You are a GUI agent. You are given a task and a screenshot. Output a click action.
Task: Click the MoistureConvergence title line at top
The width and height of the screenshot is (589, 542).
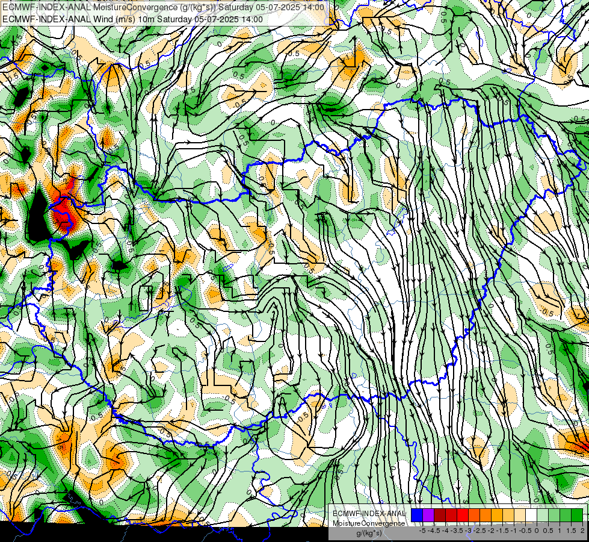(x=164, y=7)
